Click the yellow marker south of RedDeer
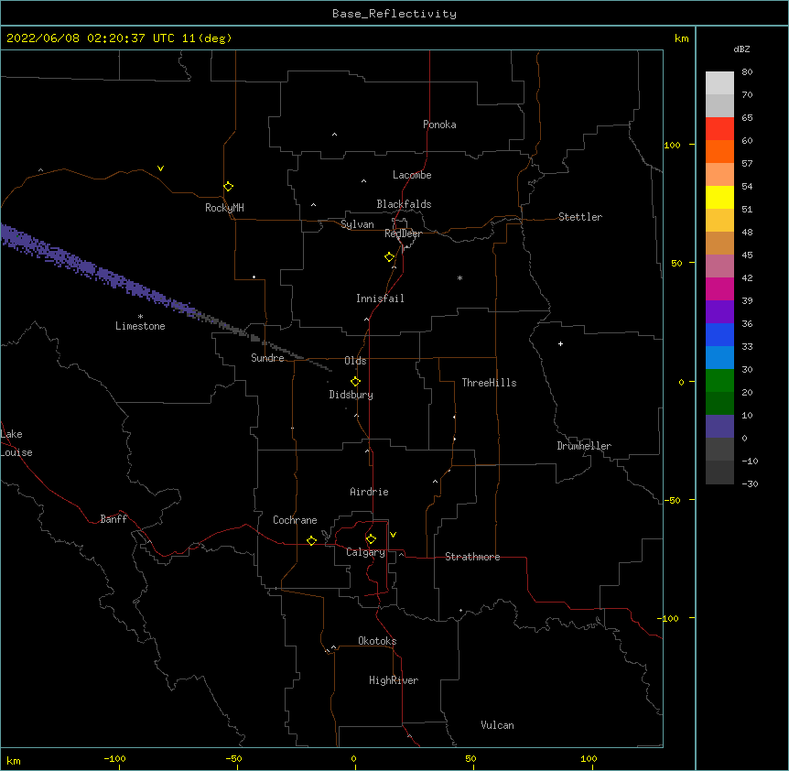The image size is (789, 771). [x=389, y=257]
